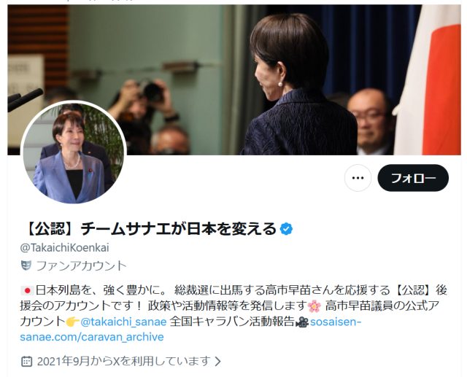Viewport: 467px width, 377px height.
Task: Click the @TakaichiKoenkai handle text
Action: coord(65,247)
